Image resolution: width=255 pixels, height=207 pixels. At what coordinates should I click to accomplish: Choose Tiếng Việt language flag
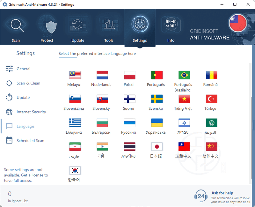(184, 99)
